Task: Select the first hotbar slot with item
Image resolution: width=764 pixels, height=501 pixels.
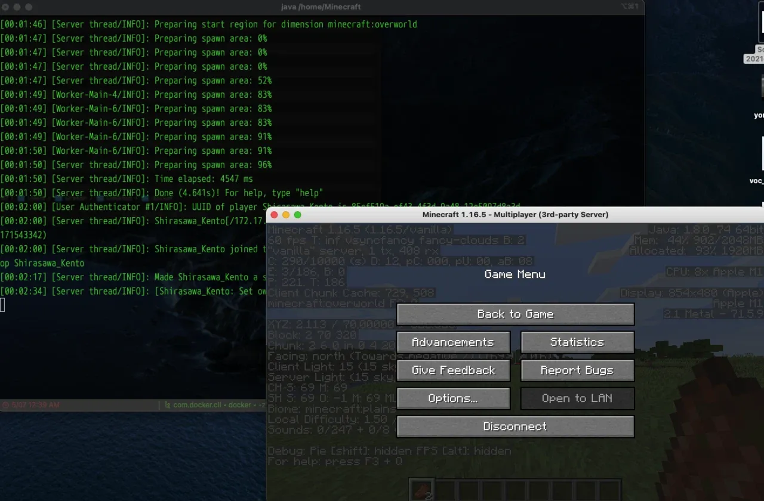Action: [x=421, y=490]
